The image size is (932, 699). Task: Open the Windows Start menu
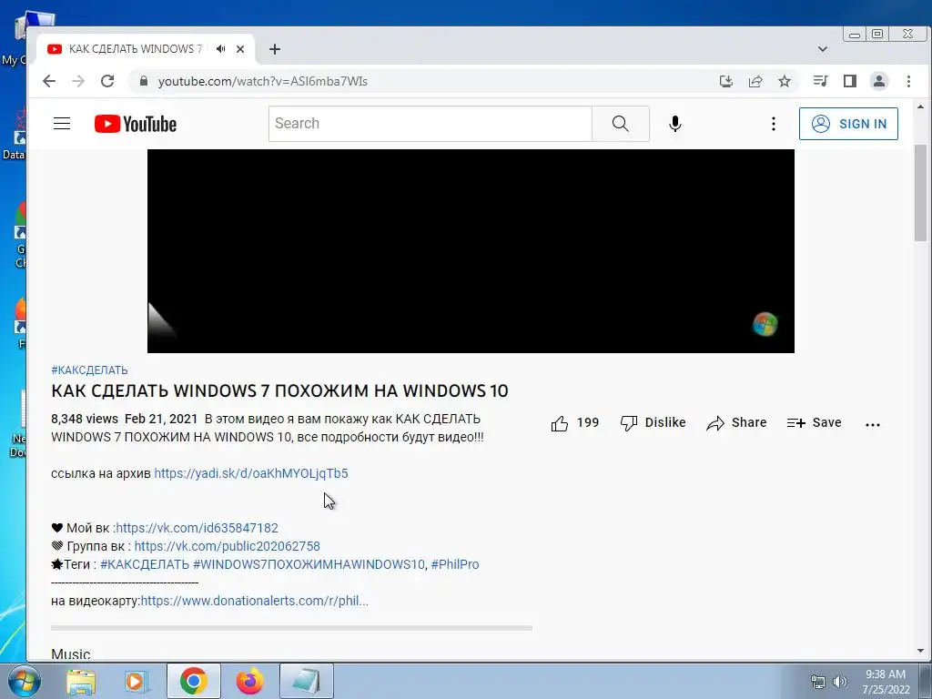[x=24, y=681]
